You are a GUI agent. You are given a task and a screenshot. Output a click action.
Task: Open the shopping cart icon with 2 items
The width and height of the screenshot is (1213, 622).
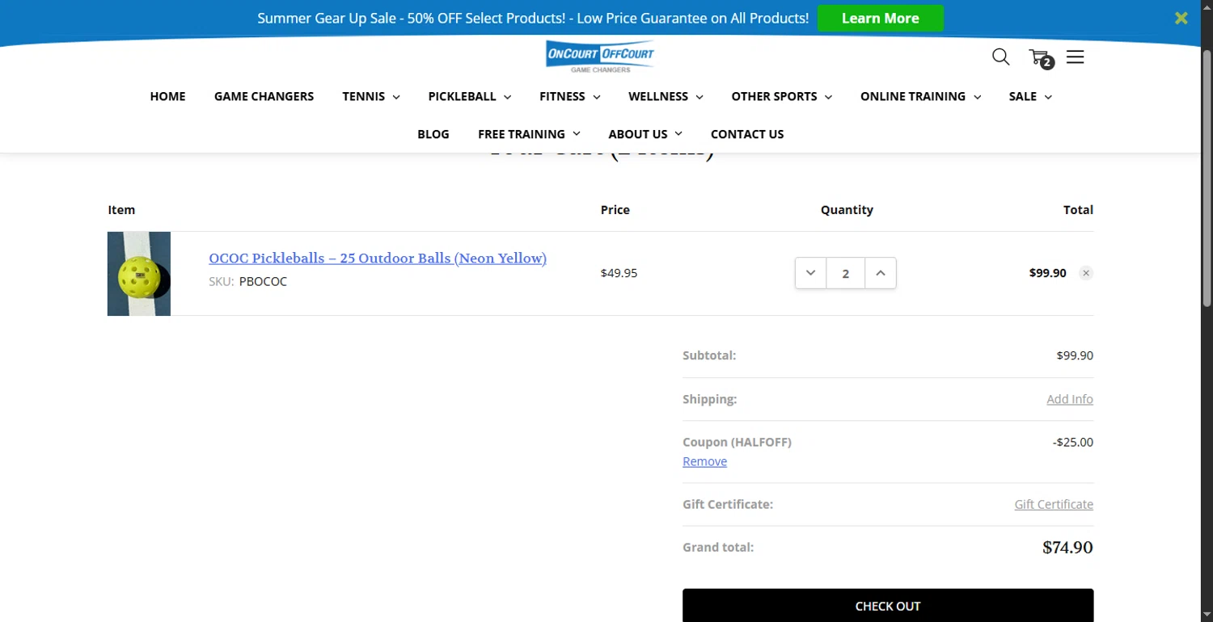coord(1041,58)
